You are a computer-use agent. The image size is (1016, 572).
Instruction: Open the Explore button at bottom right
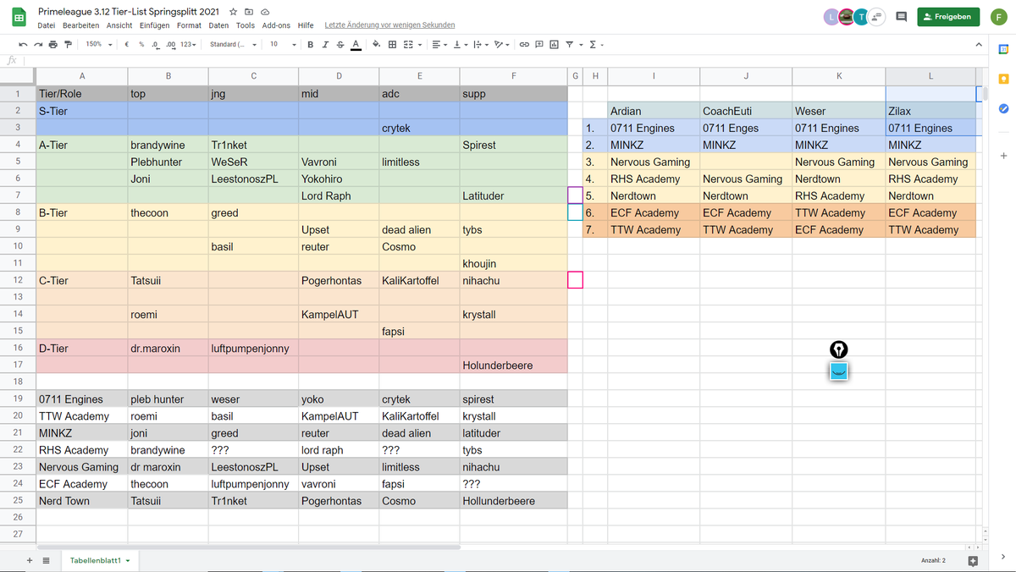pyautogui.click(x=973, y=560)
